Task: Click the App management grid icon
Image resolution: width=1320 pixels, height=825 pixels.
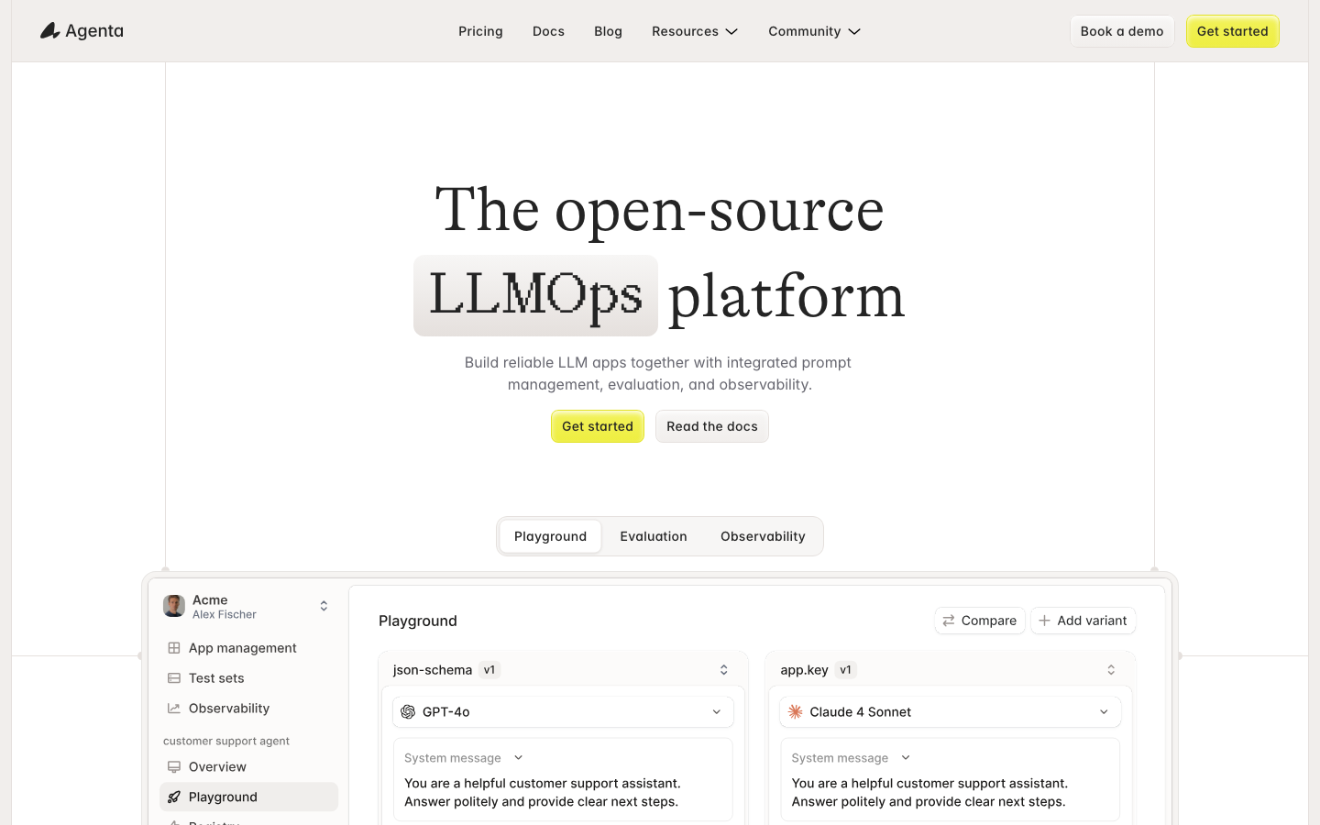Action: 174,648
